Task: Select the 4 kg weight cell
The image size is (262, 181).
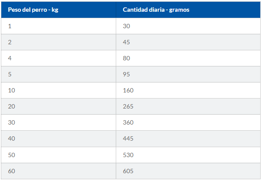Action: (x=58, y=58)
